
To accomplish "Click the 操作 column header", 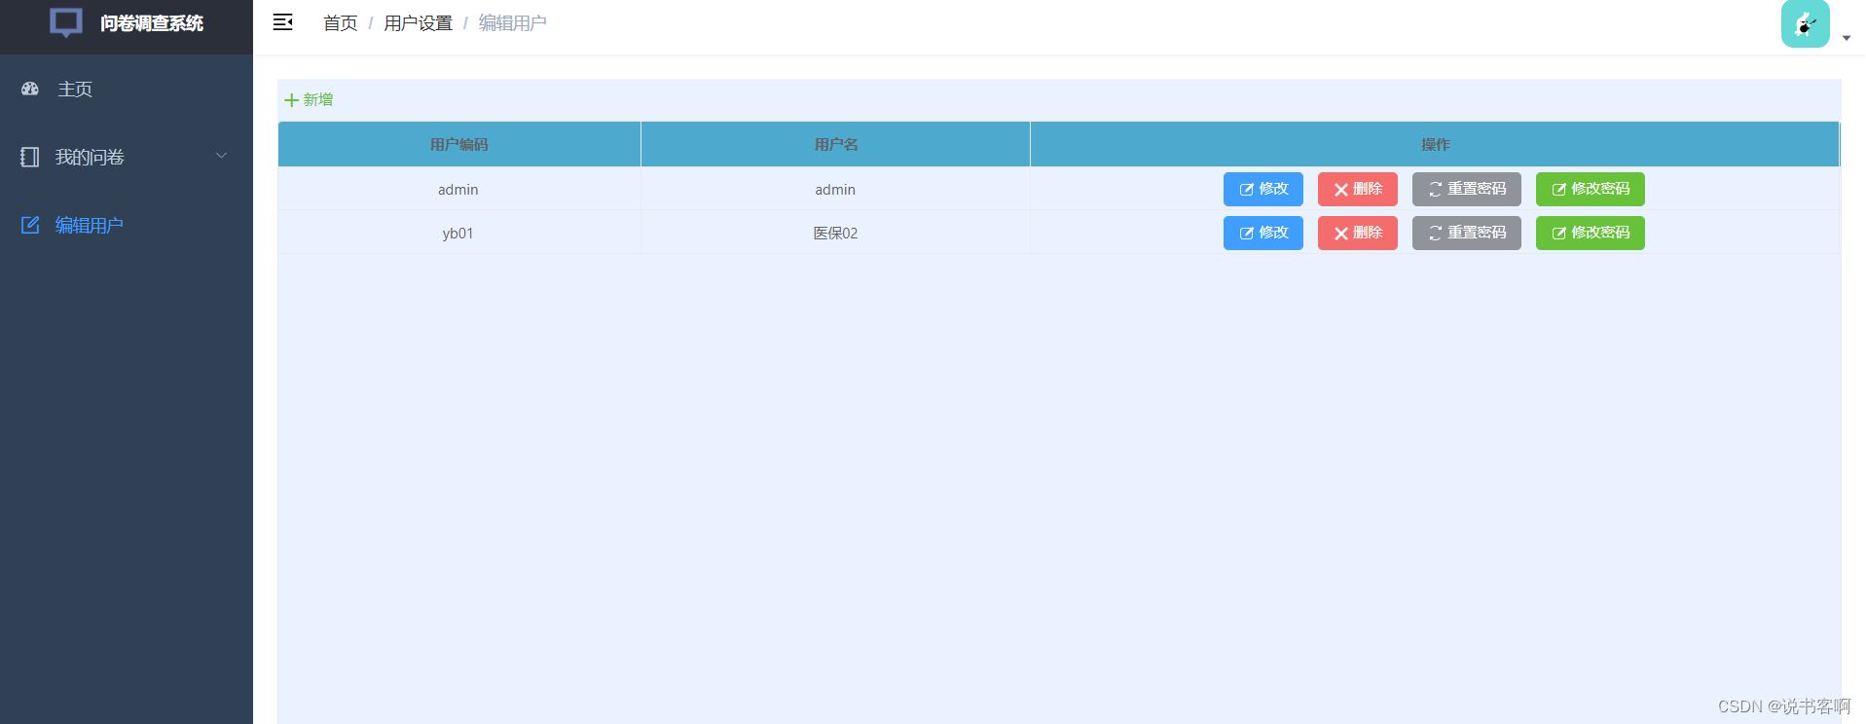I will (x=1435, y=144).
